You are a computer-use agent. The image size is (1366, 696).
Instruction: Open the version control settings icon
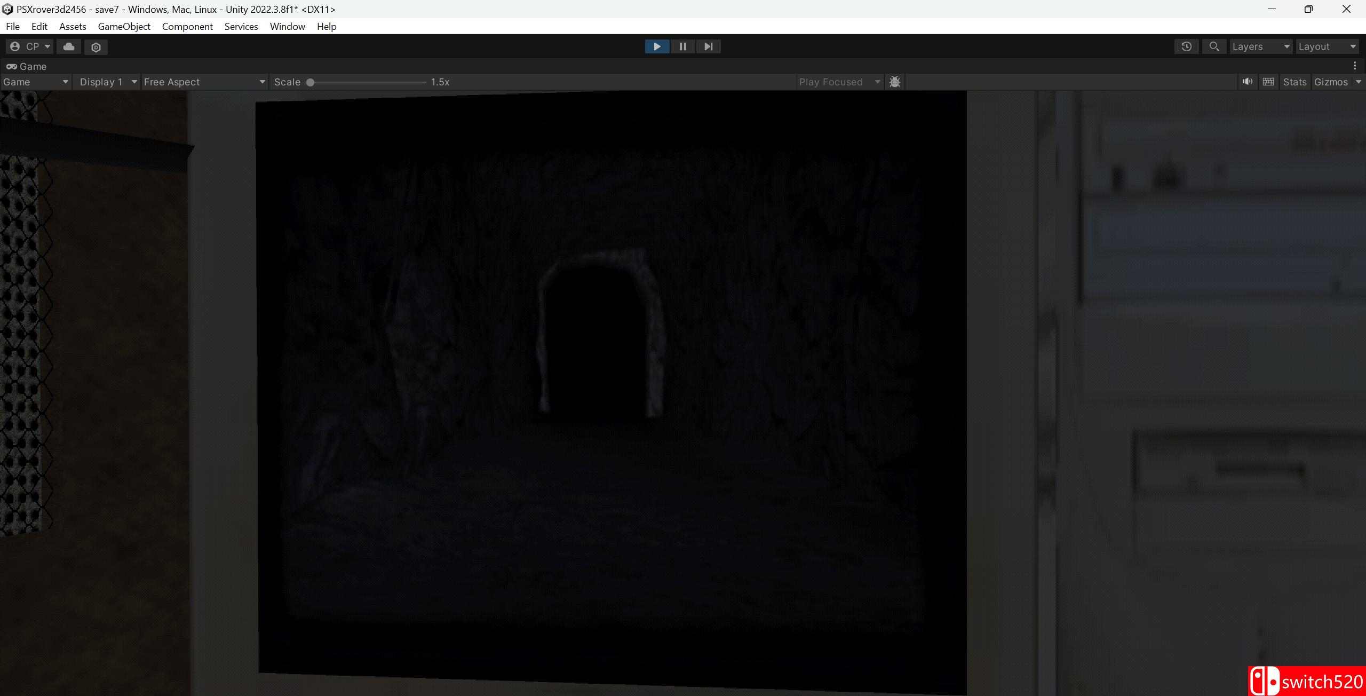(x=96, y=47)
